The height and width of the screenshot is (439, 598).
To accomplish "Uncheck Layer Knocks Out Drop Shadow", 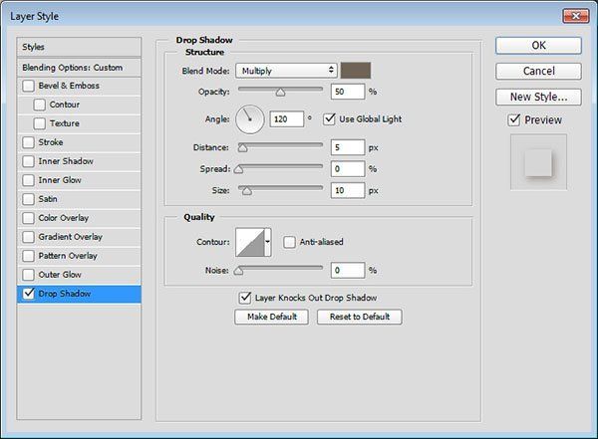I will point(245,298).
